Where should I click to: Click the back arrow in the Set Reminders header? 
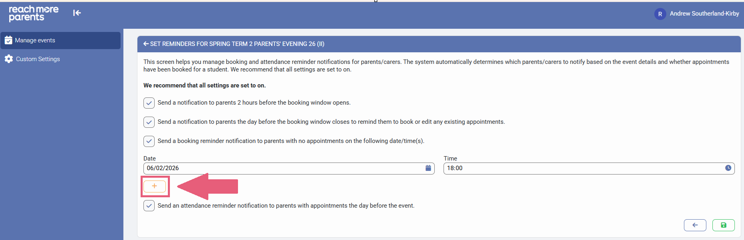click(x=146, y=44)
